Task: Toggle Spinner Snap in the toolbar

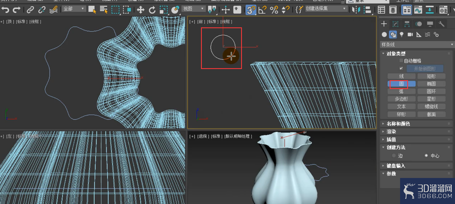Action: click(x=285, y=10)
